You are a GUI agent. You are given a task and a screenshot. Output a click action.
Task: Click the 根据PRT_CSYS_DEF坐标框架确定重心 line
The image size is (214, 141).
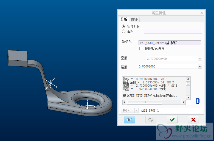coord(150,95)
